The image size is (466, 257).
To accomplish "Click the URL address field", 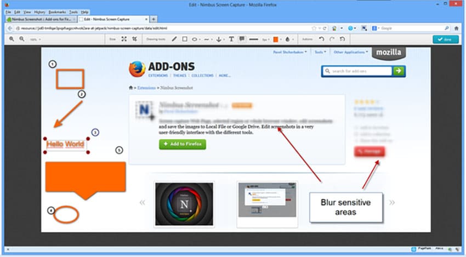I will pyautogui.click(x=163, y=28).
